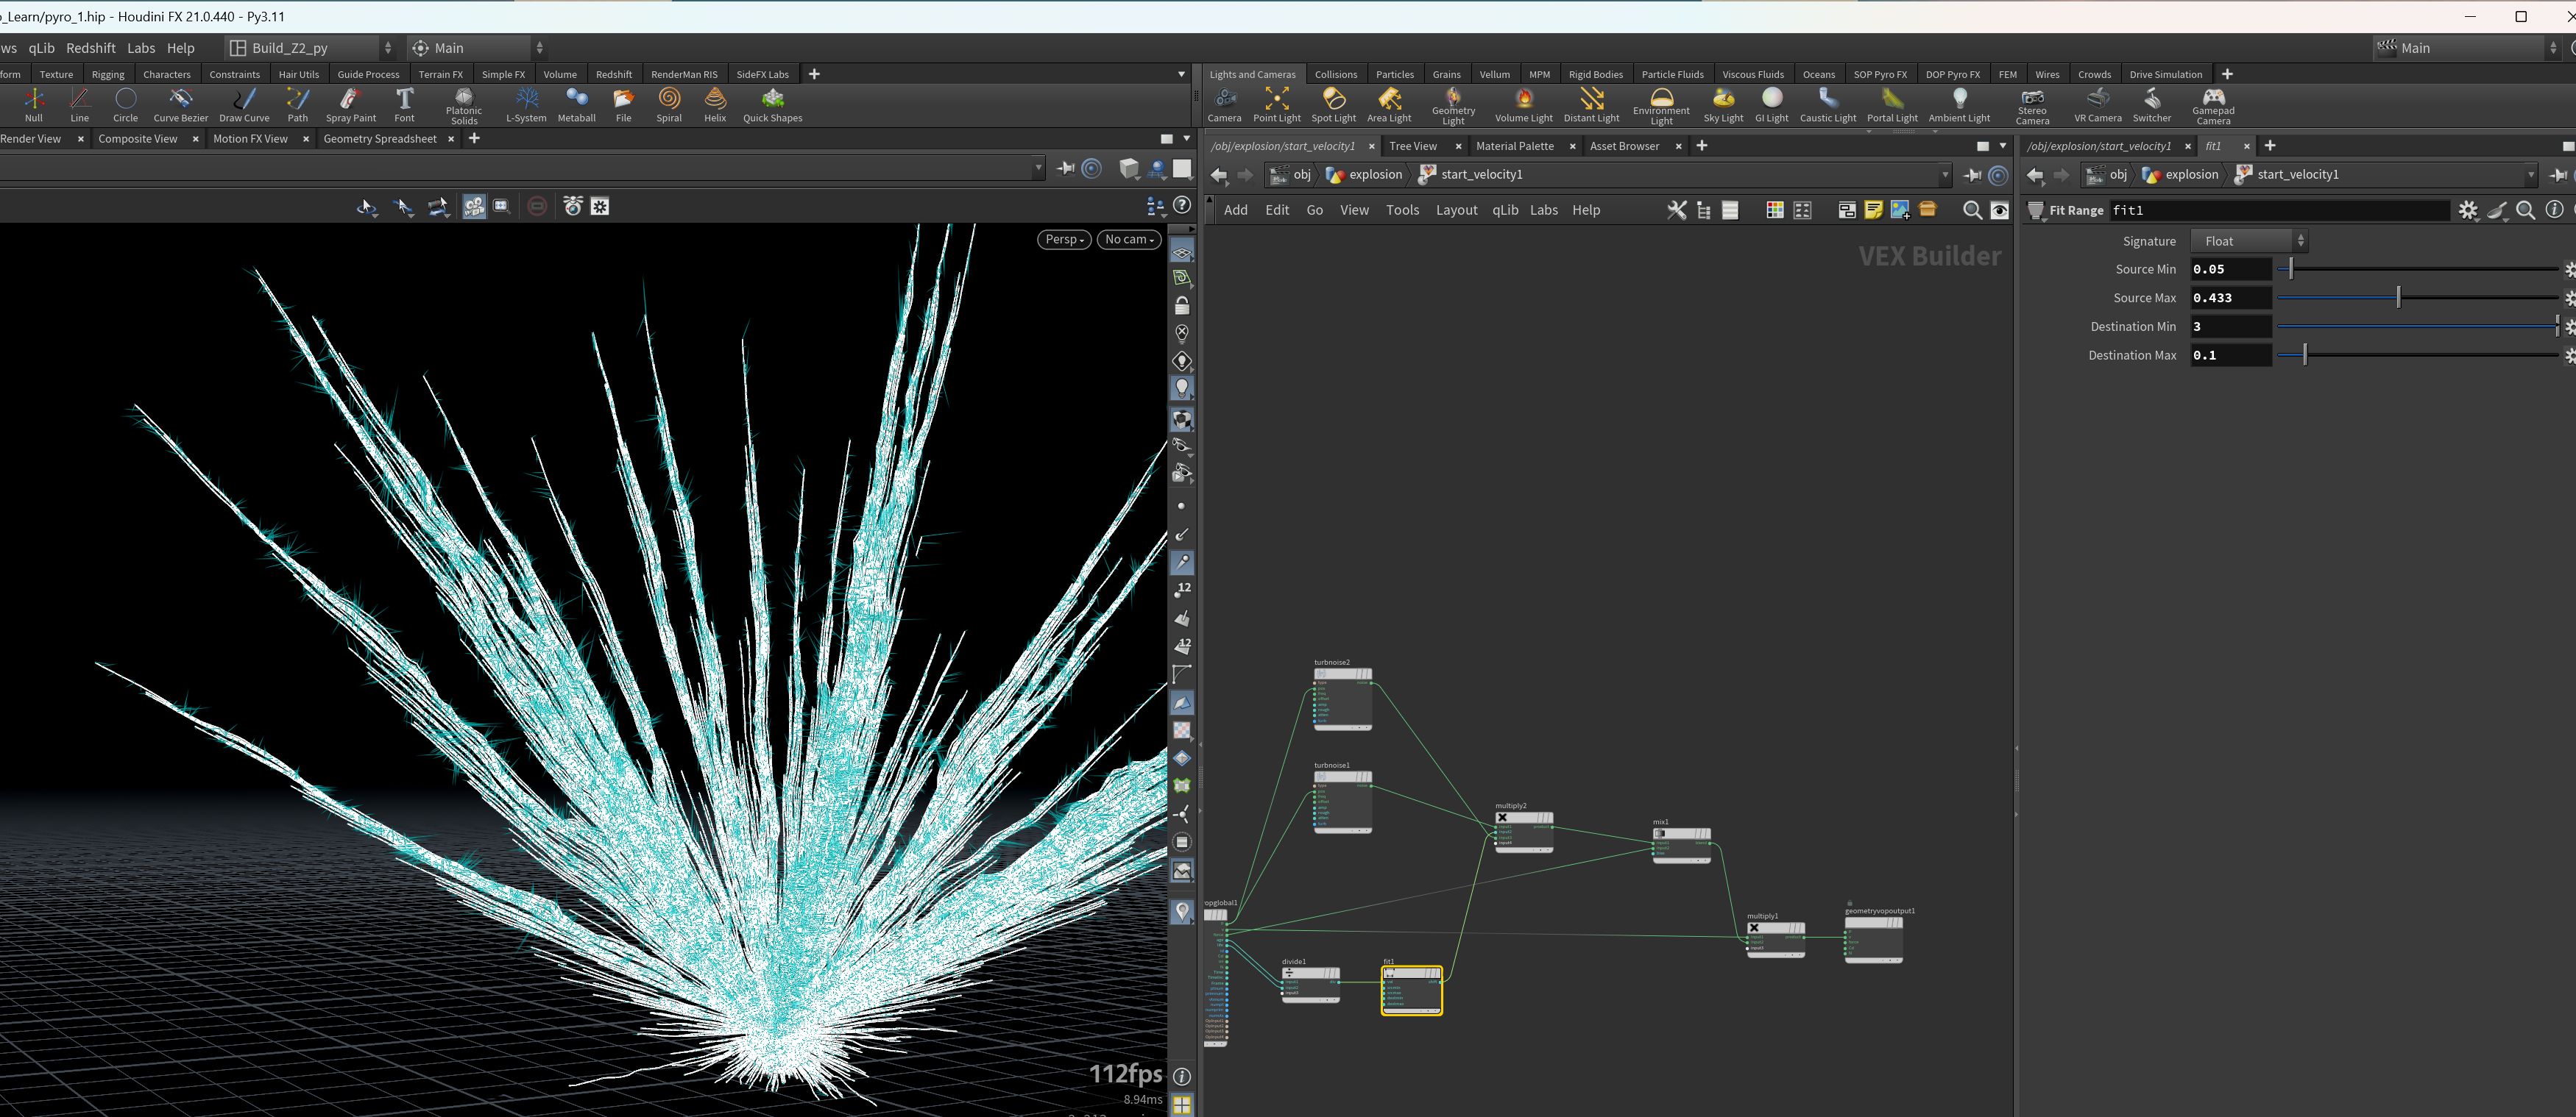Viewport: 2576px width, 1117px height.
Task: Select the L-System shelf tool
Action: [526, 104]
